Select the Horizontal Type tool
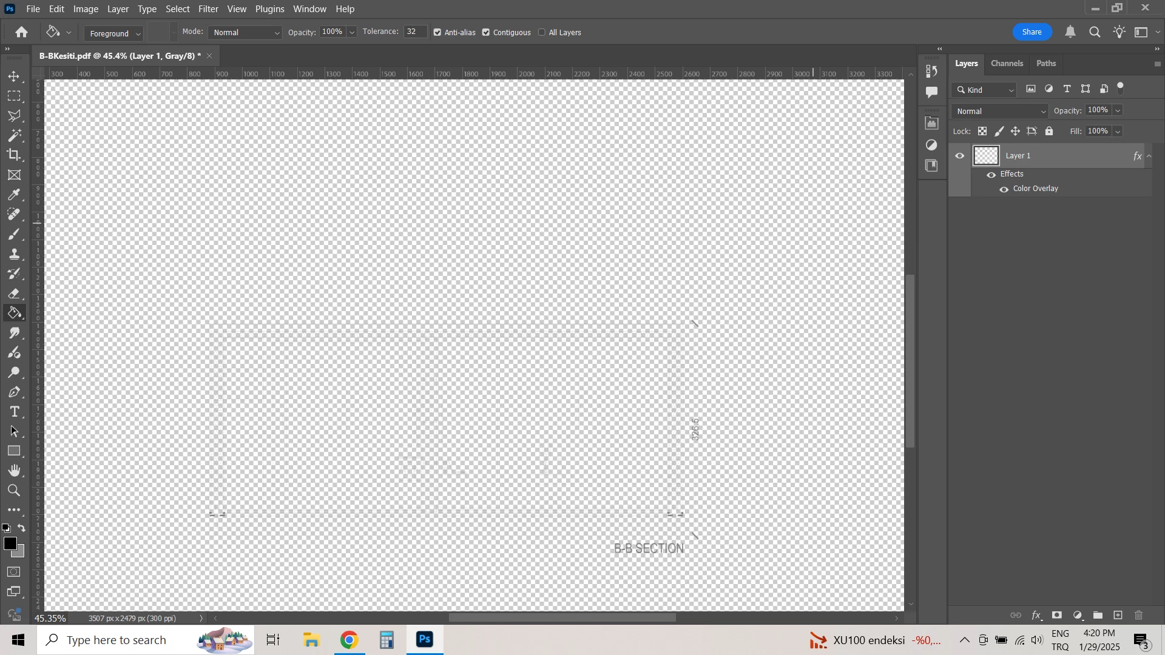Screen dimensions: 1165x655 click(x=14, y=412)
